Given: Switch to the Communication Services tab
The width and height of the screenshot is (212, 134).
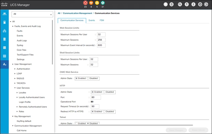Looking at the screenshot, I should point(72,21).
